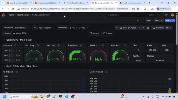Open the Windows Start menu
The image size is (178, 100).
click(4, 97)
